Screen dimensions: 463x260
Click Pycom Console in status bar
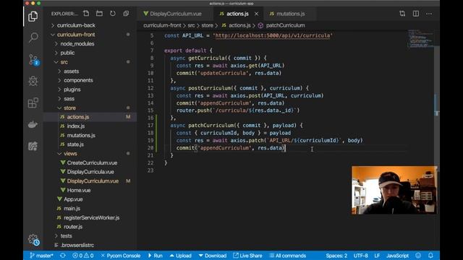tap(121, 256)
